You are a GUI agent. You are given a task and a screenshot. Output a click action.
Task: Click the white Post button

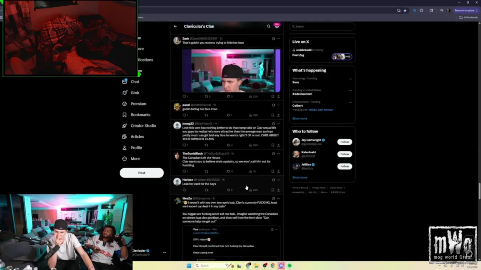pyautogui.click(x=142, y=173)
